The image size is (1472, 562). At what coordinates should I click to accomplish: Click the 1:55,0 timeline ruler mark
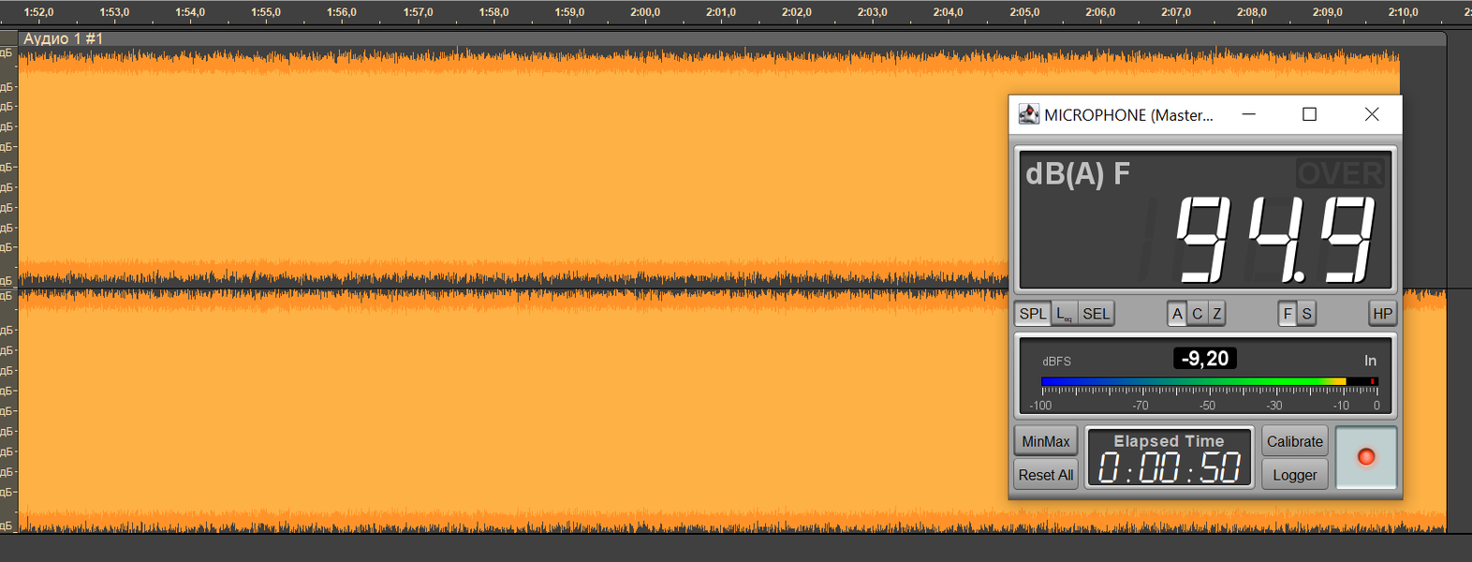tap(266, 12)
